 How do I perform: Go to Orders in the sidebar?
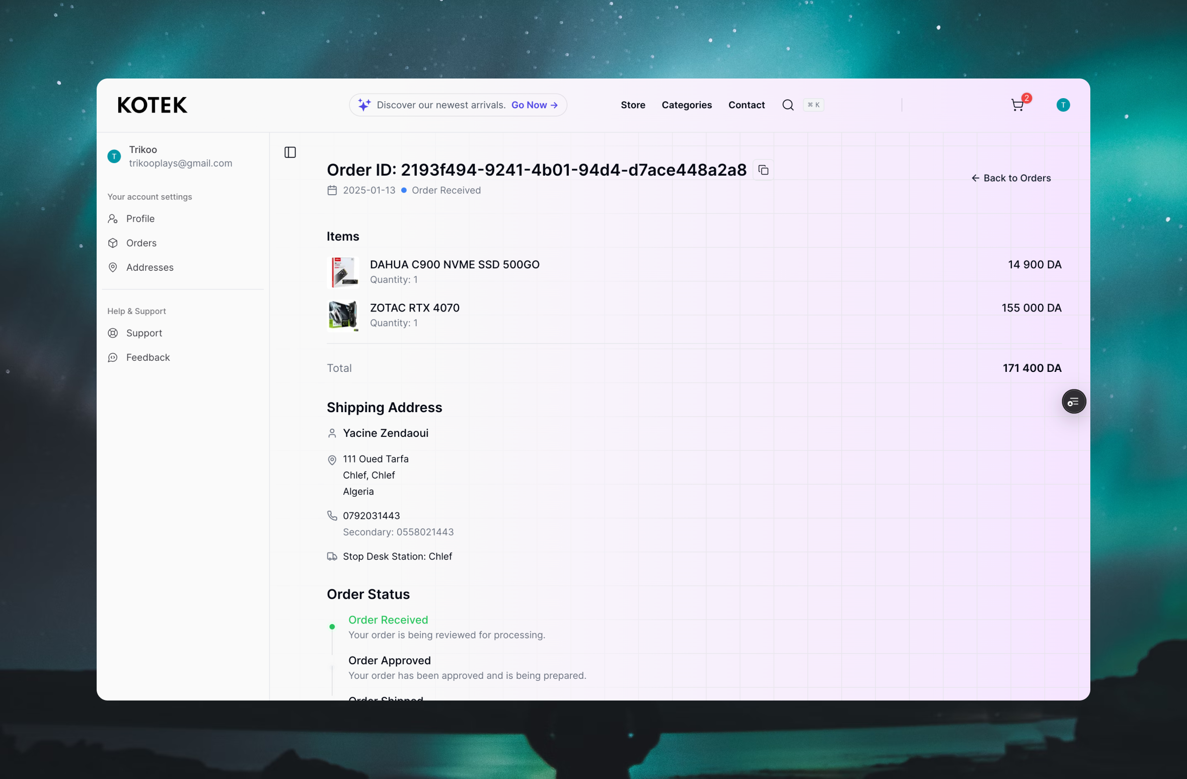141,243
